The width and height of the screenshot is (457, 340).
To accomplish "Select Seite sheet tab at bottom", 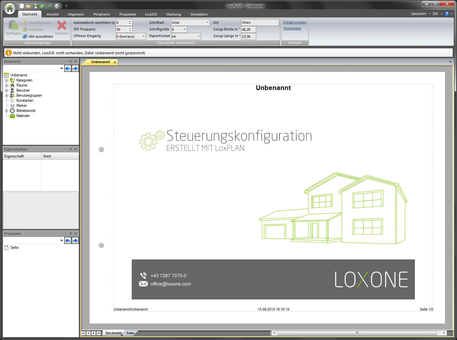I will [130, 333].
